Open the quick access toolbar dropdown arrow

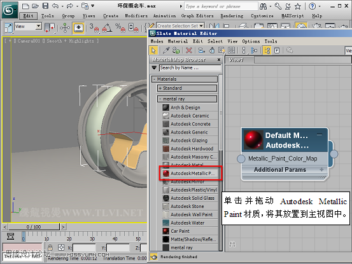92,6
